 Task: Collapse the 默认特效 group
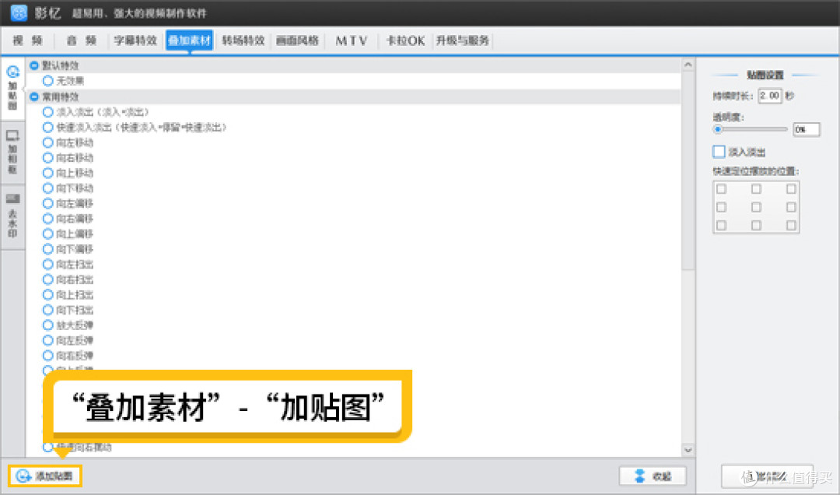coord(34,65)
